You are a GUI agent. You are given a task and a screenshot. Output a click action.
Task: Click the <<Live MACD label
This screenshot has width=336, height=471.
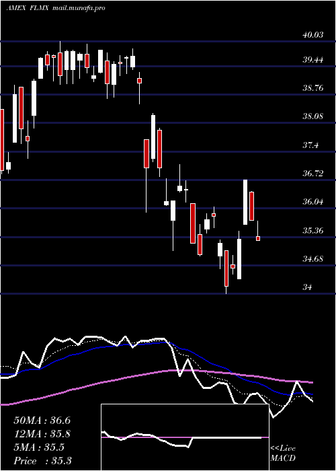pyautogui.click(x=283, y=453)
